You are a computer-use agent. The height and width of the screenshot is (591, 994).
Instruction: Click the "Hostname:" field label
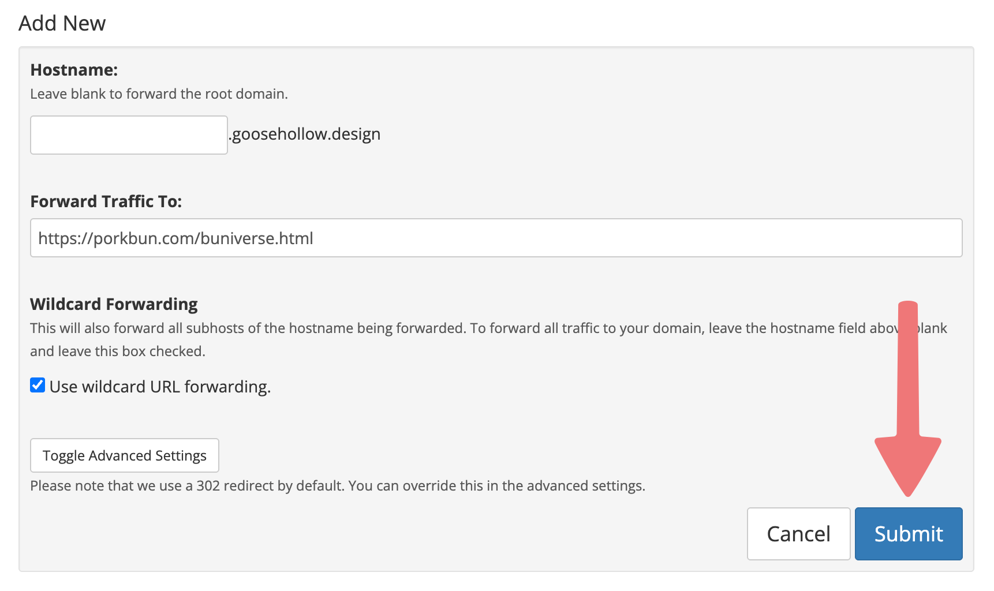(x=74, y=70)
